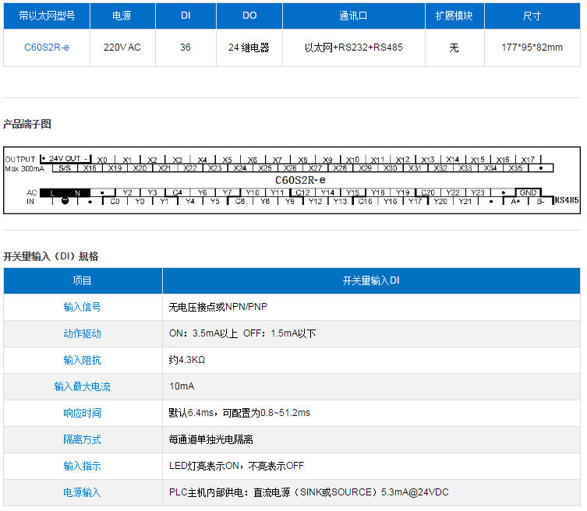The image size is (587, 511).
Task: Click the 电源 column header
Action: pos(123,16)
